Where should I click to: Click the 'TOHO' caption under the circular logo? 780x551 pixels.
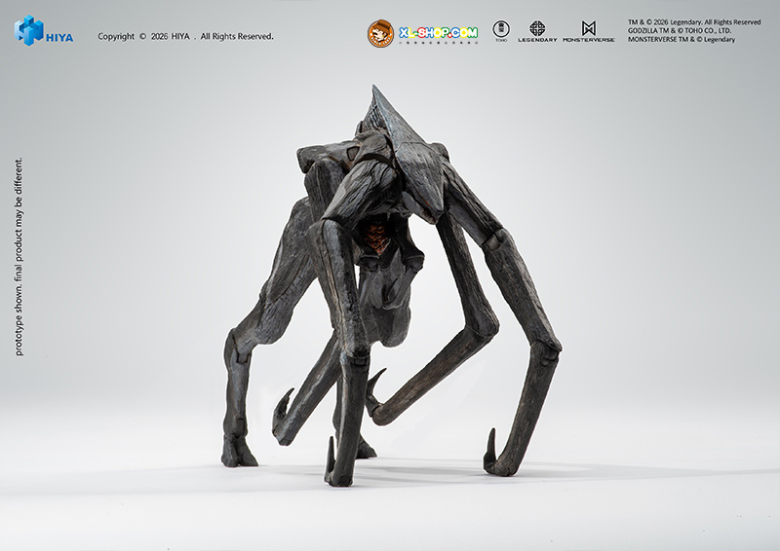tap(501, 41)
